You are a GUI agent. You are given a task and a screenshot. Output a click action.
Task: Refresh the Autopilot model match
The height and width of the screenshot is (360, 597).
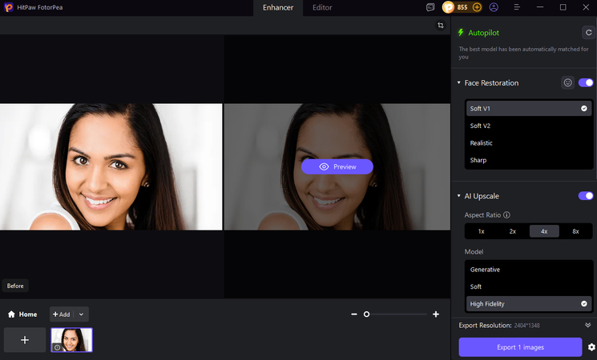point(587,33)
